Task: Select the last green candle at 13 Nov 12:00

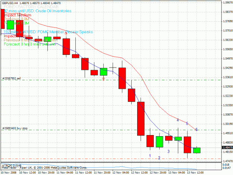Action: point(197,150)
